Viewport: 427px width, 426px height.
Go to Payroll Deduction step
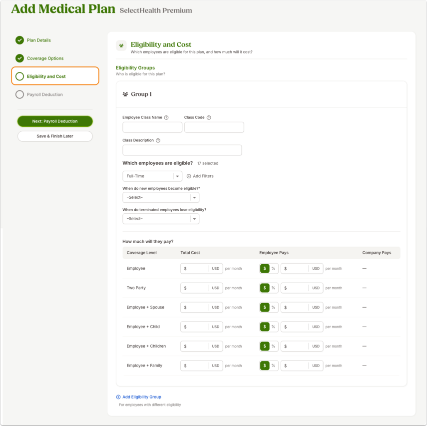click(x=44, y=94)
